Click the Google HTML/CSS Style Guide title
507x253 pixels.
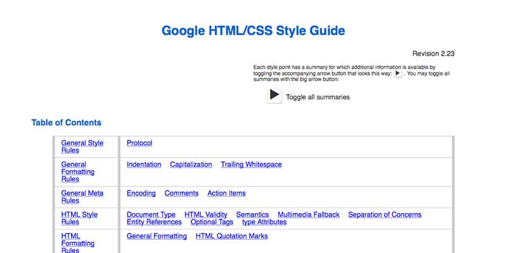tap(253, 30)
